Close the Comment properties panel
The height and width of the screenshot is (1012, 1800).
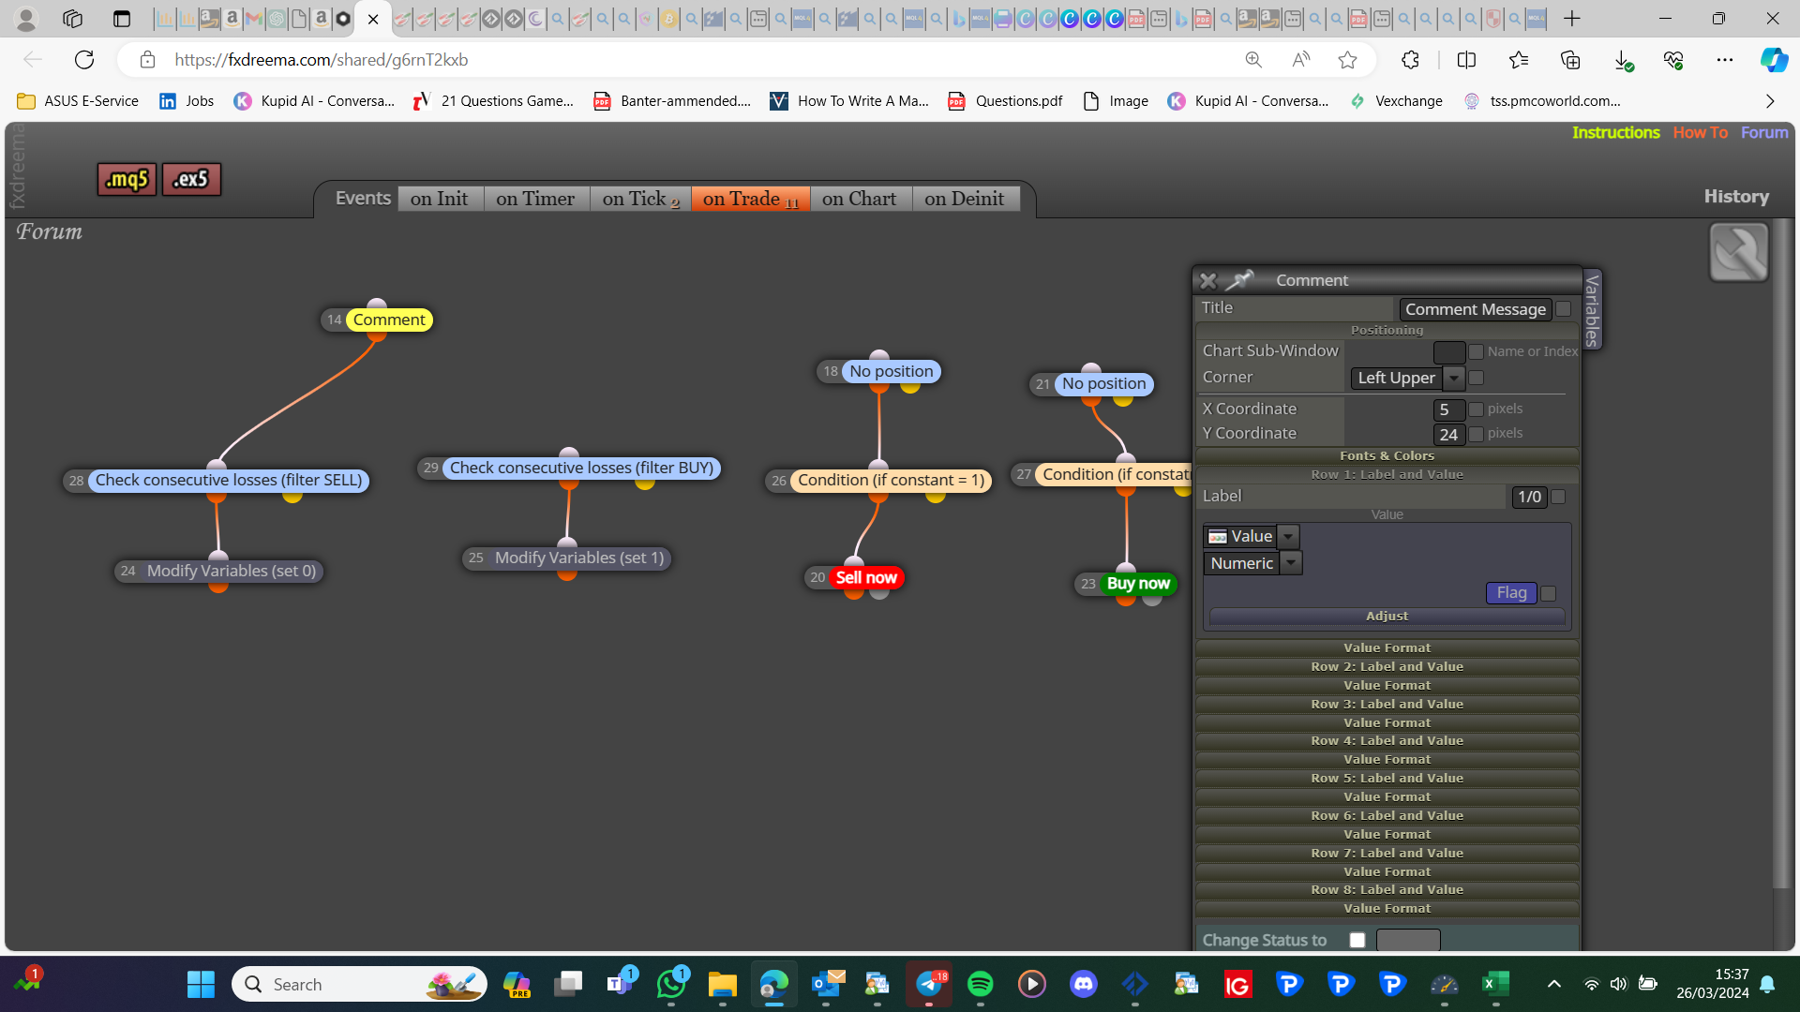tap(1207, 280)
